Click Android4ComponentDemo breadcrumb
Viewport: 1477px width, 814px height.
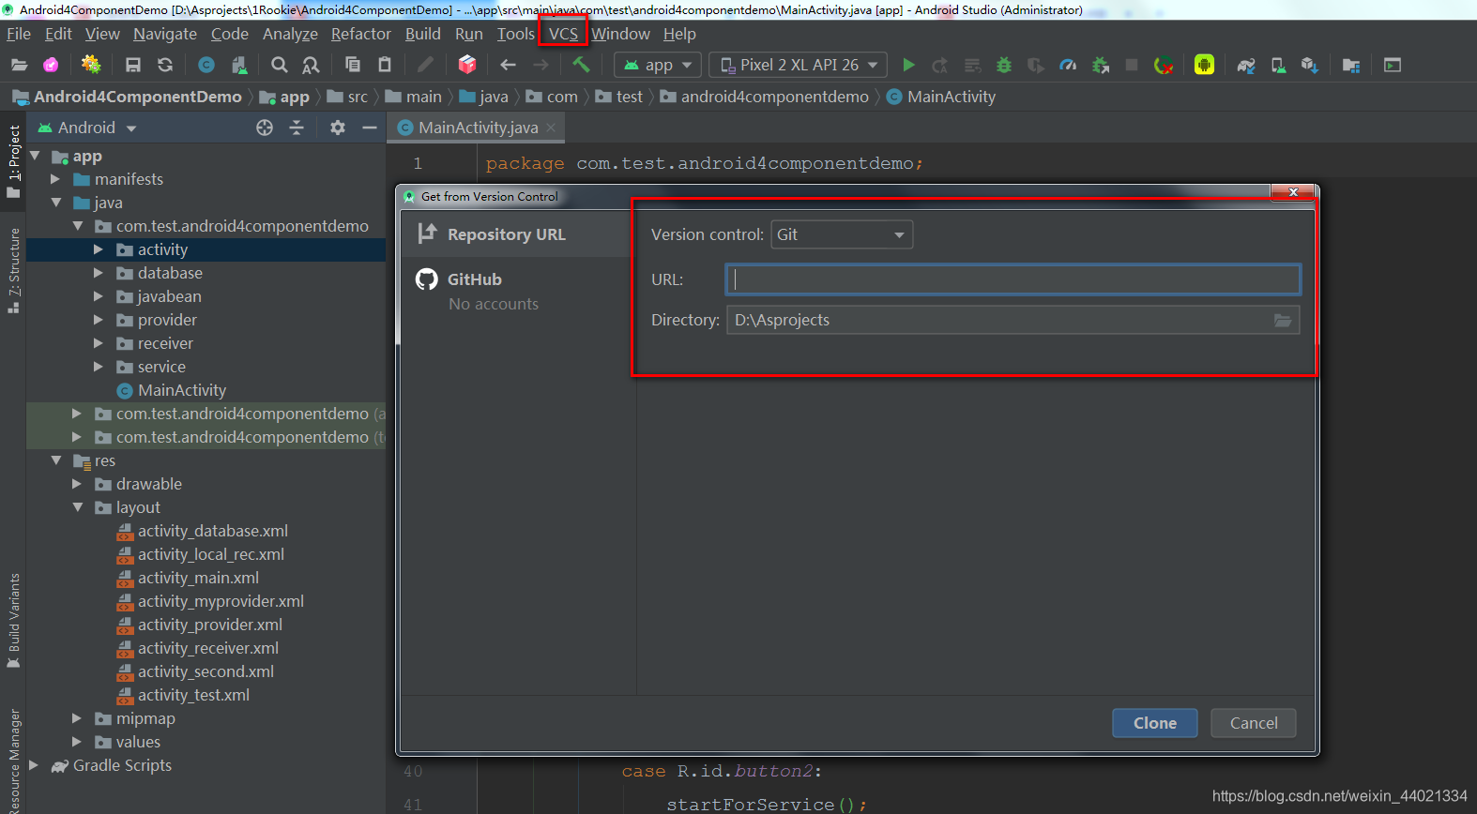[128, 97]
